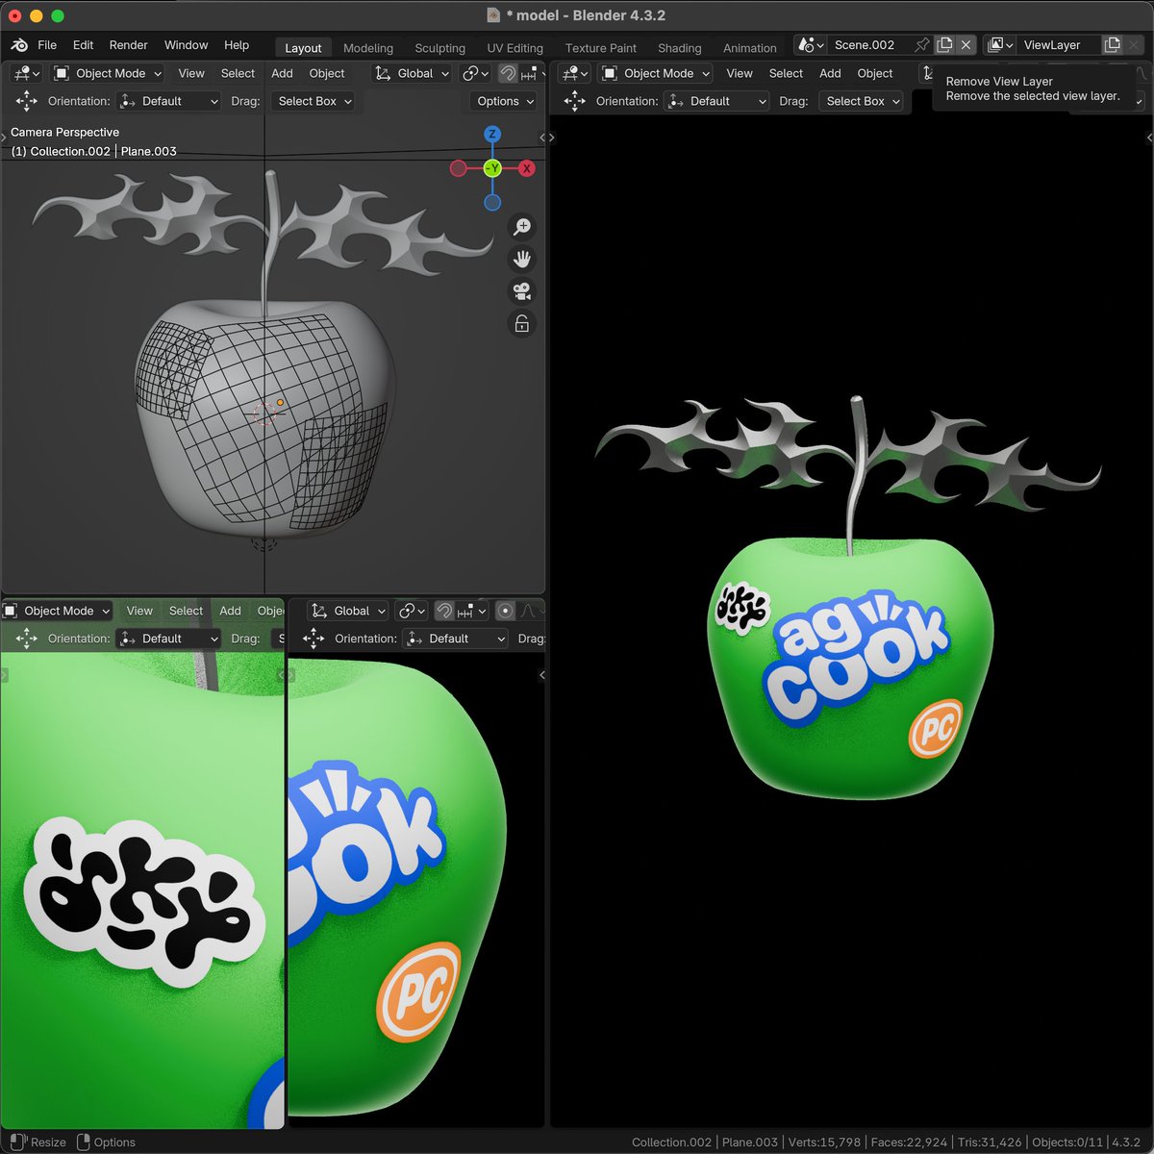Open the Edit menu
Screen dimensions: 1154x1154
click(84, 45)
